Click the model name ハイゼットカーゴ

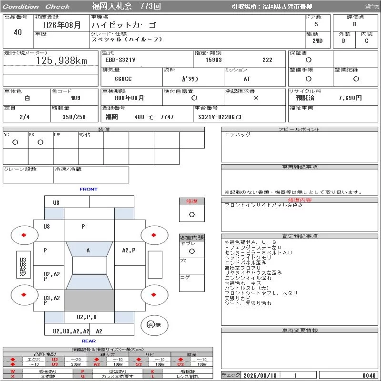pos(124,25)
